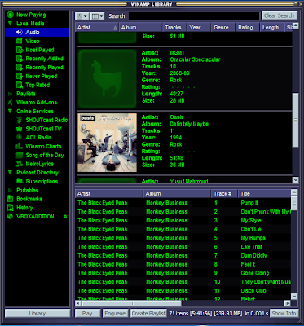The width and height of the screenshot is (304, 326).
Task: Open the Winamp Charts icon
Action: pyautogui.click(x=19, y=147)
